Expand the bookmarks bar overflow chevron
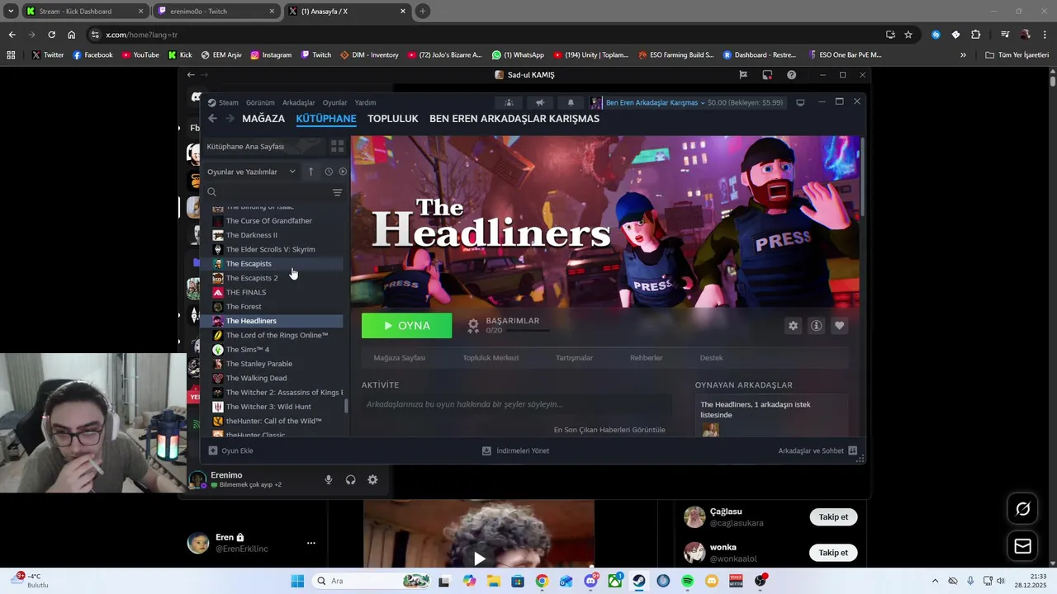1057x594 pixels. pyautogui.click(x=963, y=54)
